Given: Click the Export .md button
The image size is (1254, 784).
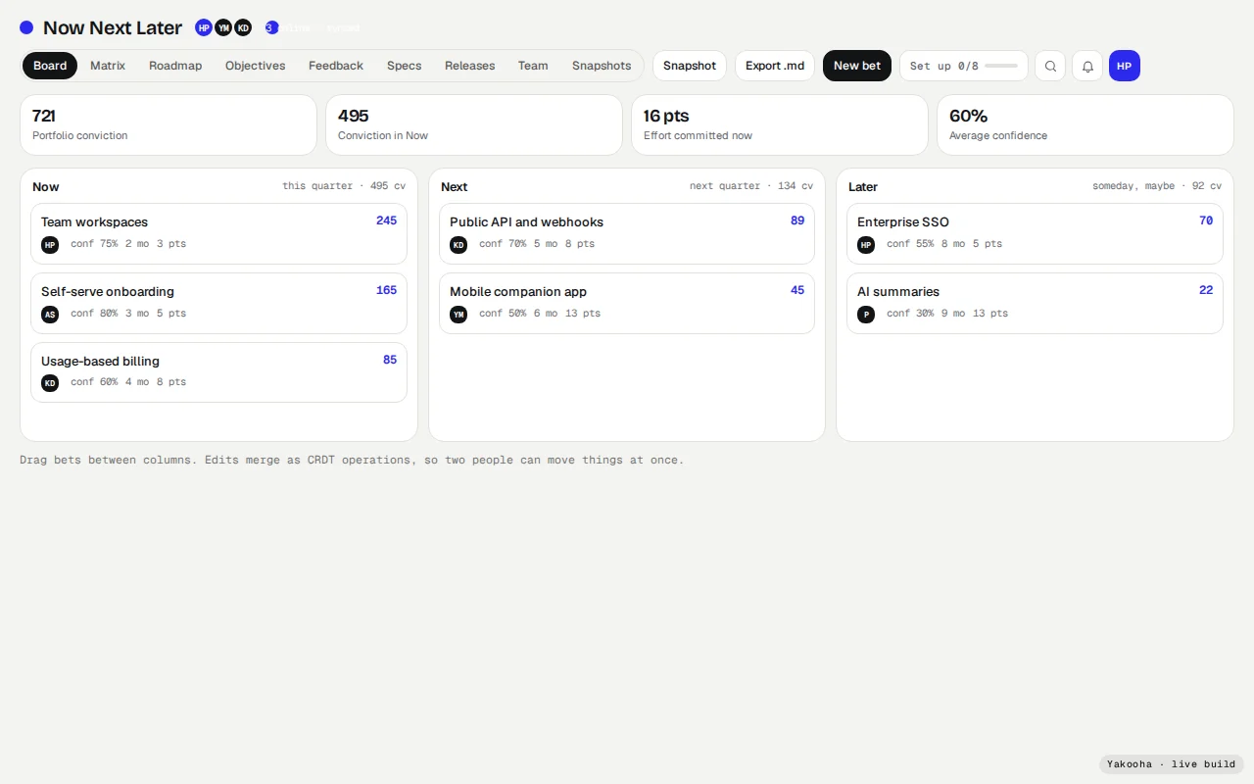Looking at the screenshot, I should click(x=775, y=66).
